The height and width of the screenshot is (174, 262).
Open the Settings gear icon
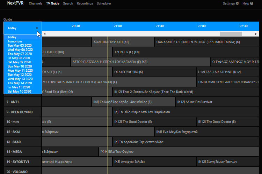pos(237,3)
